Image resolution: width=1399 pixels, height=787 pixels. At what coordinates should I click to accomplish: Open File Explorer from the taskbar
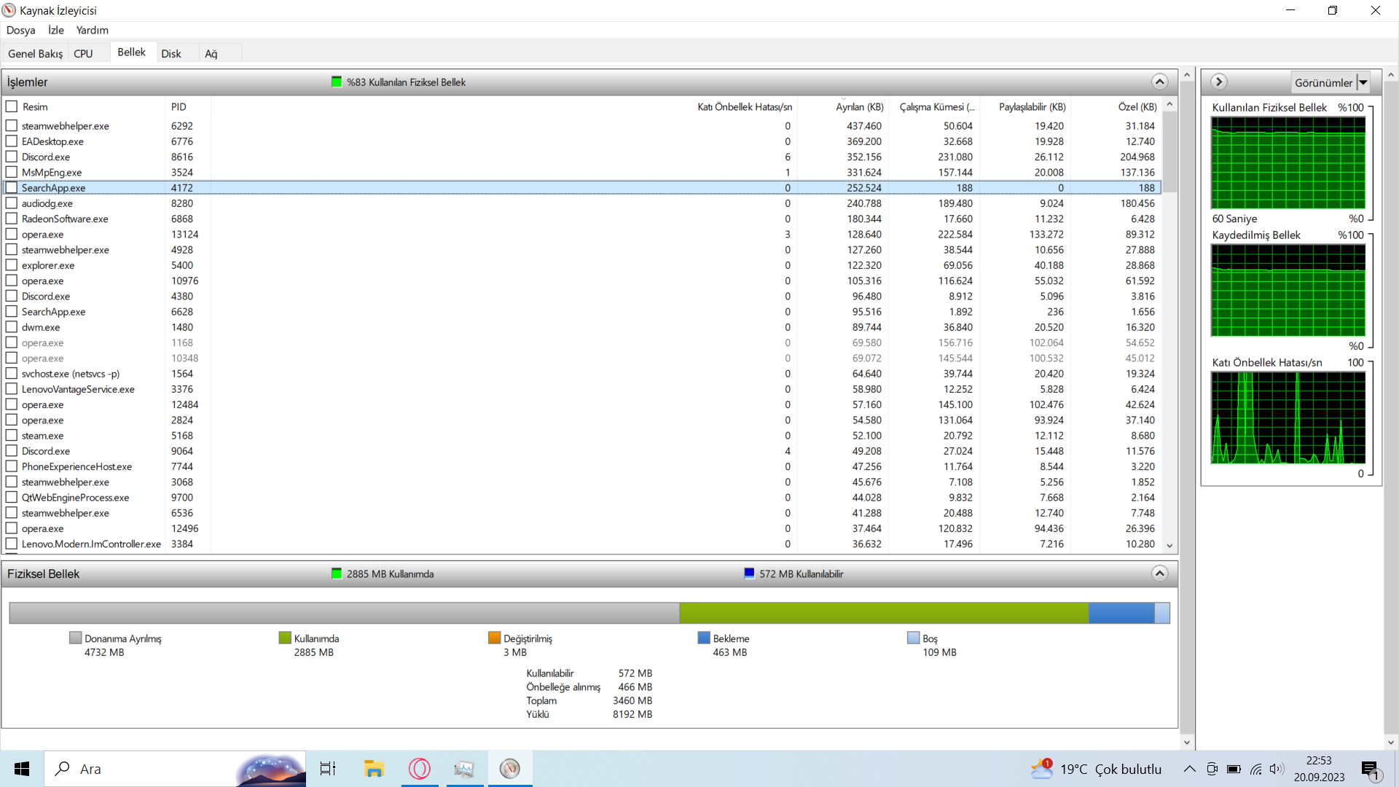click(374, 769)
